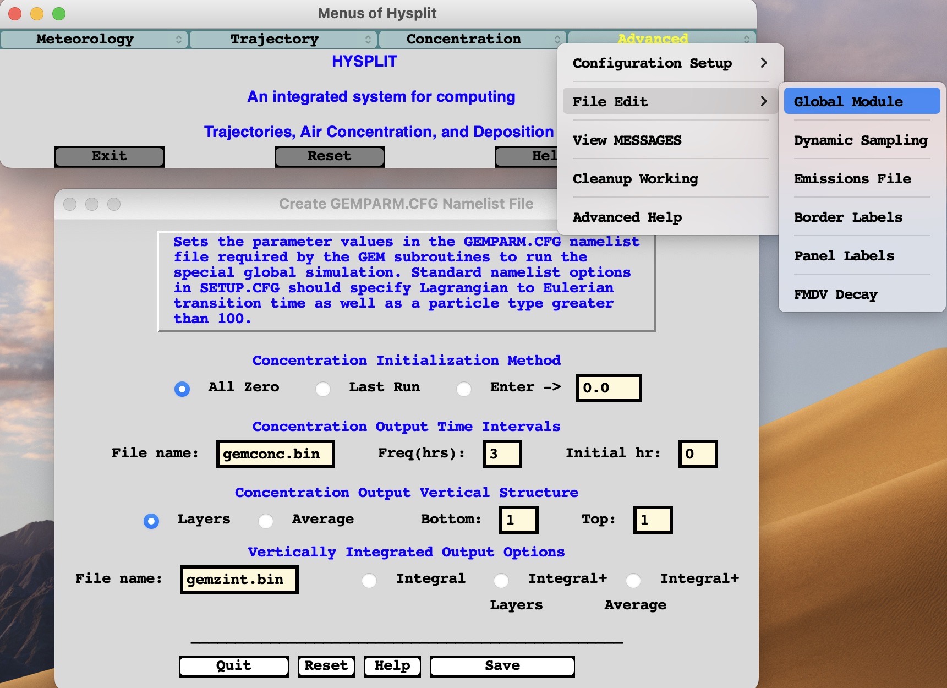947x688 pixels.
Task: Expand Configuration Setup submenu
Action: point(670,63)
